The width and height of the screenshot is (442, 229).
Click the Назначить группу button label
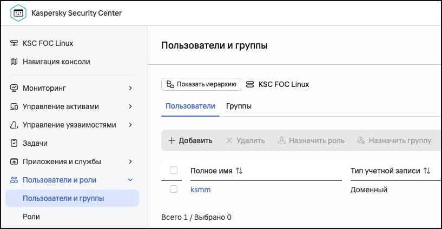click(400, 140)
